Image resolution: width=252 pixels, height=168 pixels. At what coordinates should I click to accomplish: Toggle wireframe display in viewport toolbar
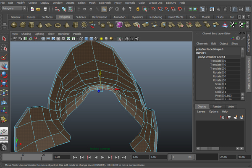pyautogui.click(x=81, y=39)
